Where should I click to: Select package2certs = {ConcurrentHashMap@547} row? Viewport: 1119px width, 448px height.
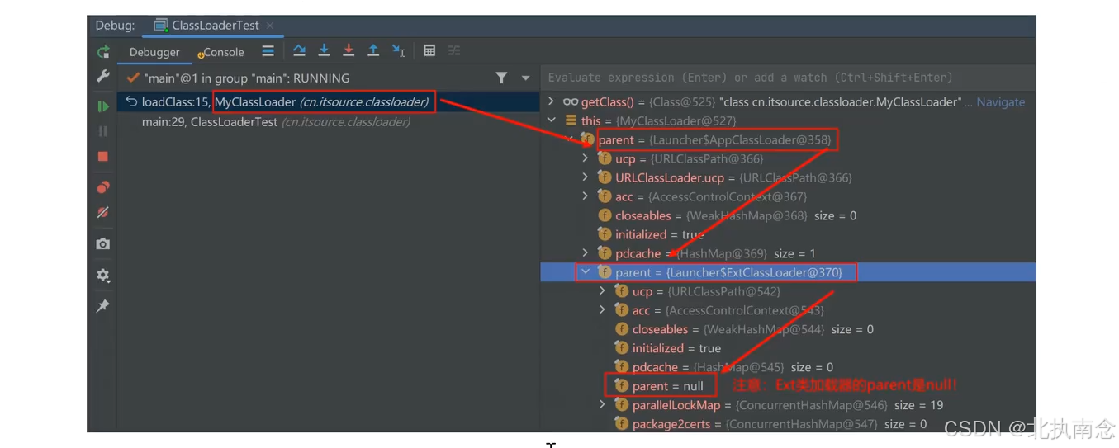tap(788, 424)
